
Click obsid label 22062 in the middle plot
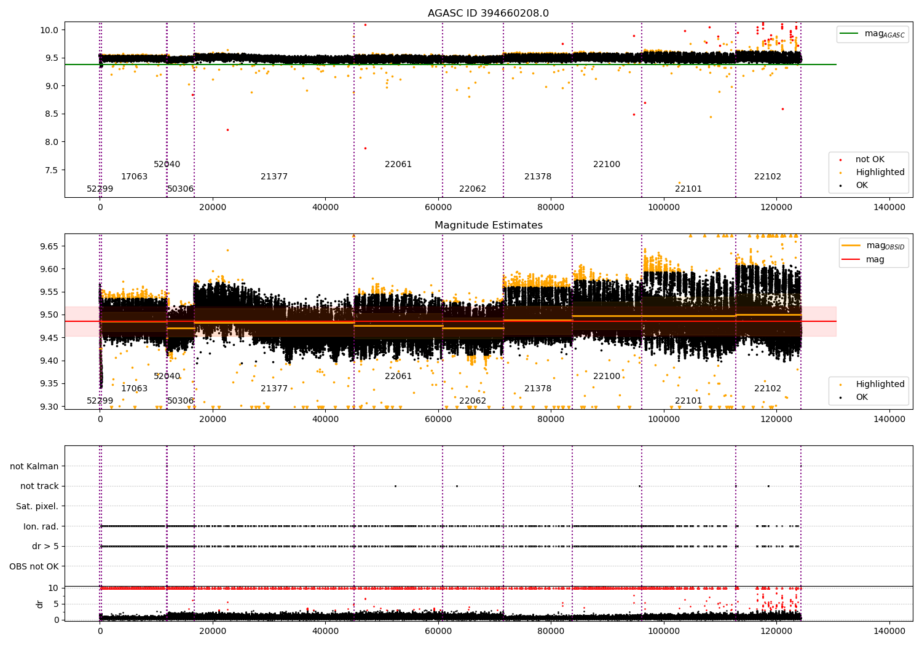(473, 401)
